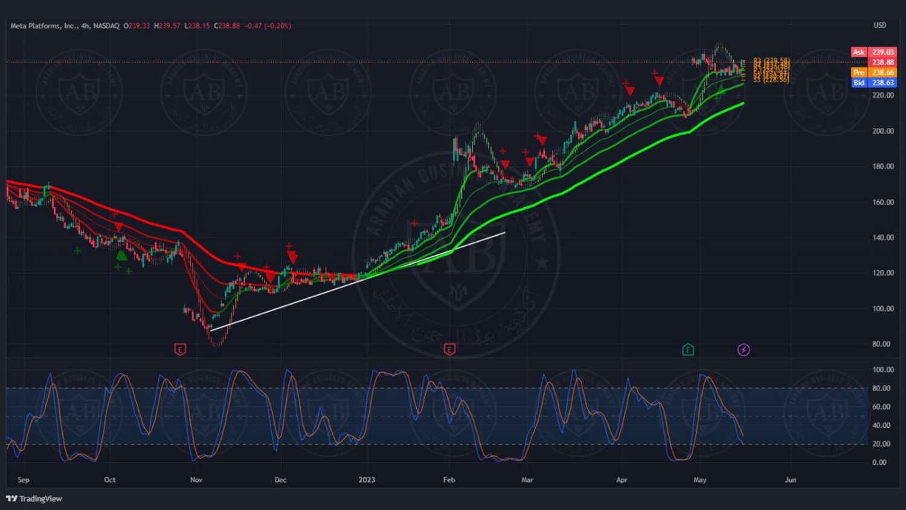
Task: Click the change value -0.47 (-0.20%)
Action: pyautogui.click(x=268, y=26)
